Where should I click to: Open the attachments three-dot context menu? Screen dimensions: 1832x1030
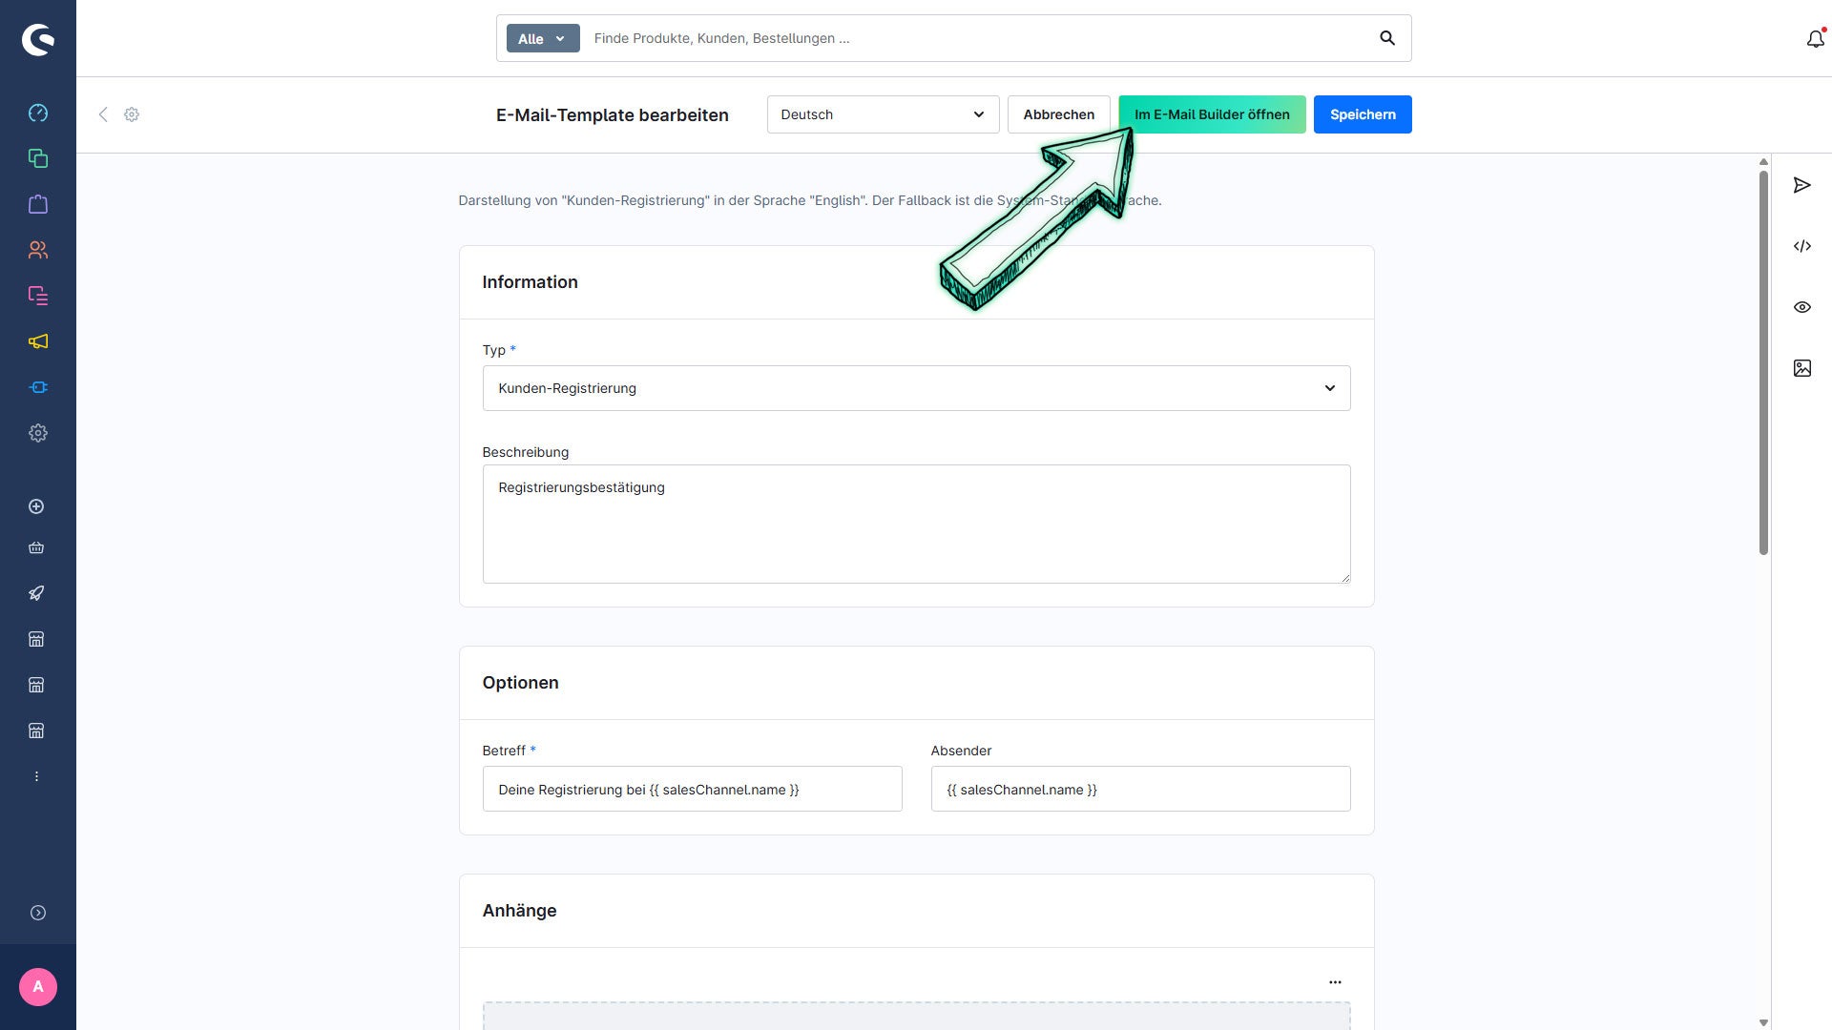tap(1335, 982)
